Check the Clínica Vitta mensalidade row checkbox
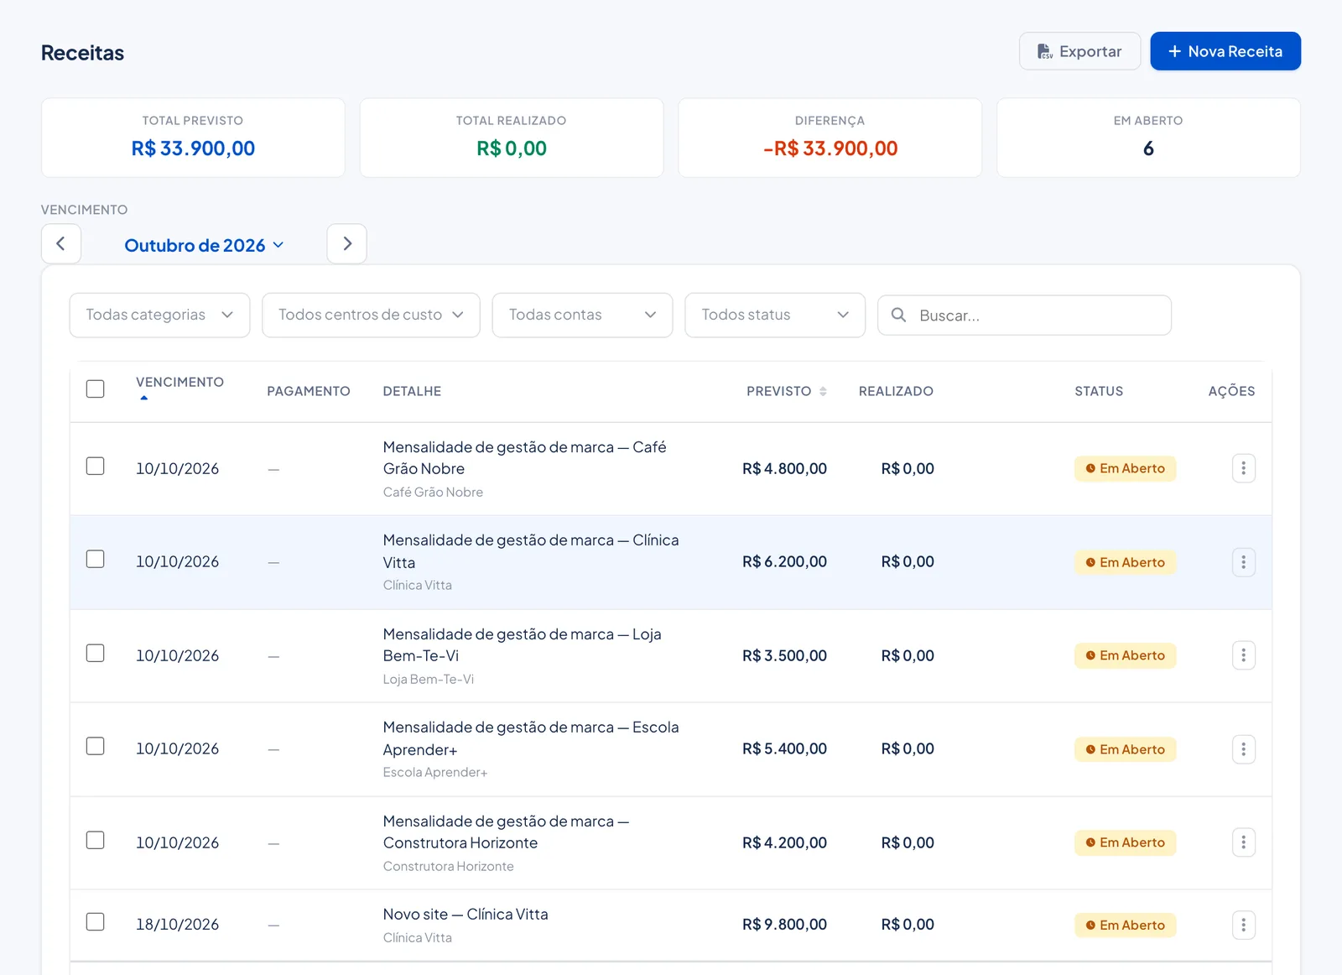Image resolution: width=1342 pixels, height=975 pixels. pos(96,559)
